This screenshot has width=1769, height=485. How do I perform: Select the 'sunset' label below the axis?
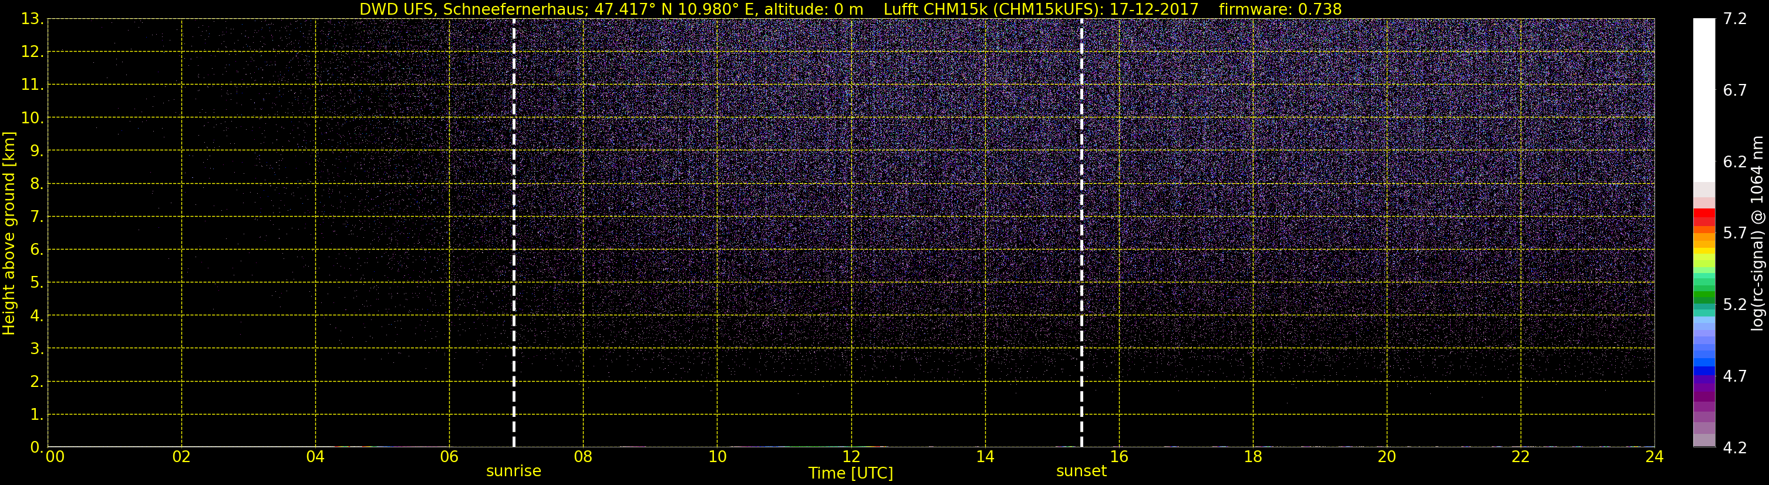coord(1081,471)
